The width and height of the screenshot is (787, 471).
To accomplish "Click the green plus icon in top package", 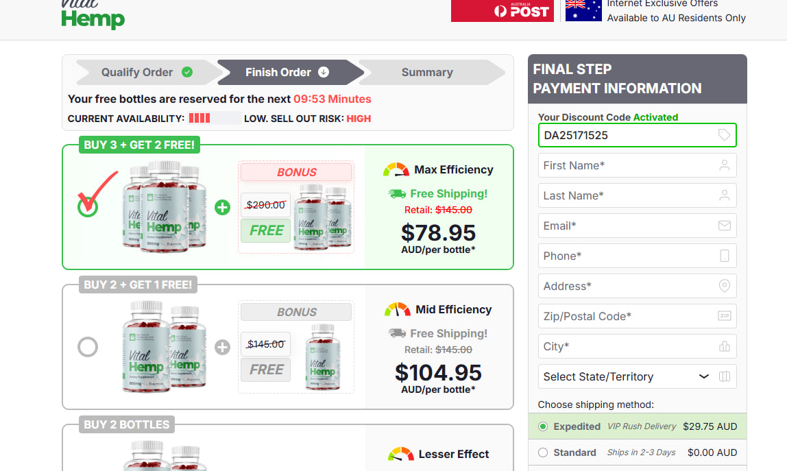I will 222,207.
